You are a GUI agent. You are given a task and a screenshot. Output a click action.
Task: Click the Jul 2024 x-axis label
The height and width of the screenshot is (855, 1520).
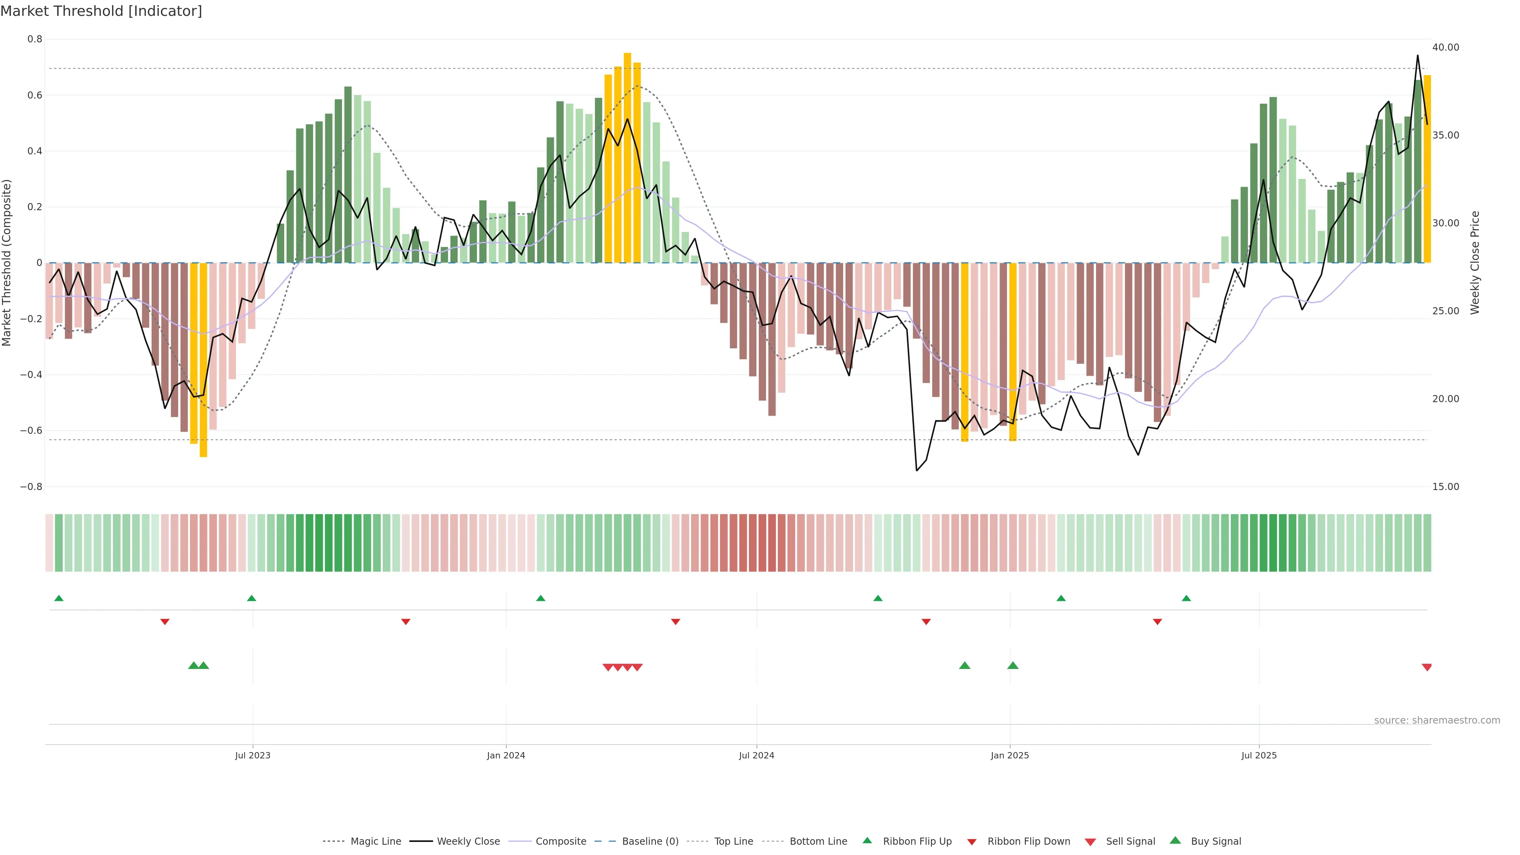756,755
